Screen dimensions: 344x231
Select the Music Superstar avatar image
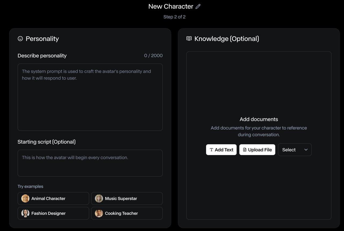click(99, 199)
